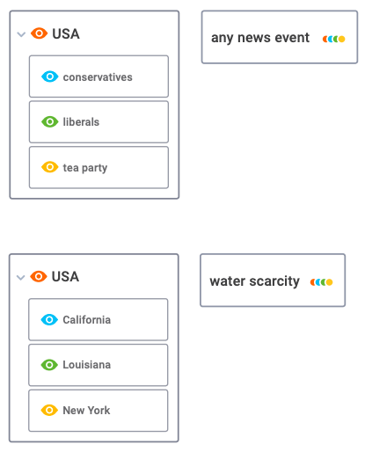Click colored dots icon in water scarcity
Viewport: 365px width, 452px height.
[x=321, y=282]
